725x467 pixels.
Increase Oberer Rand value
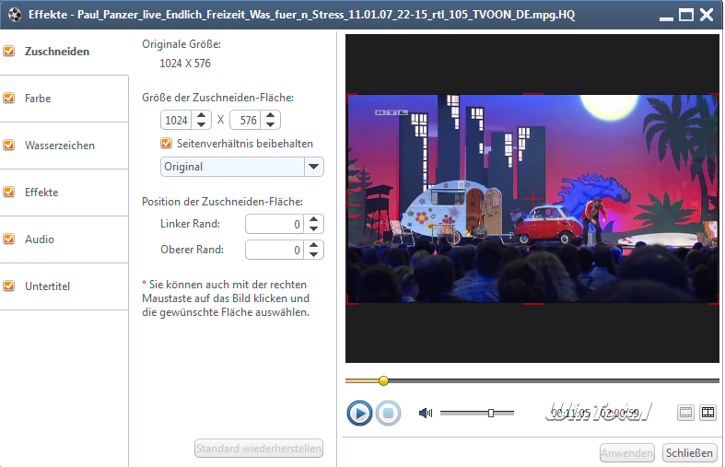click(x=313, y=245)
